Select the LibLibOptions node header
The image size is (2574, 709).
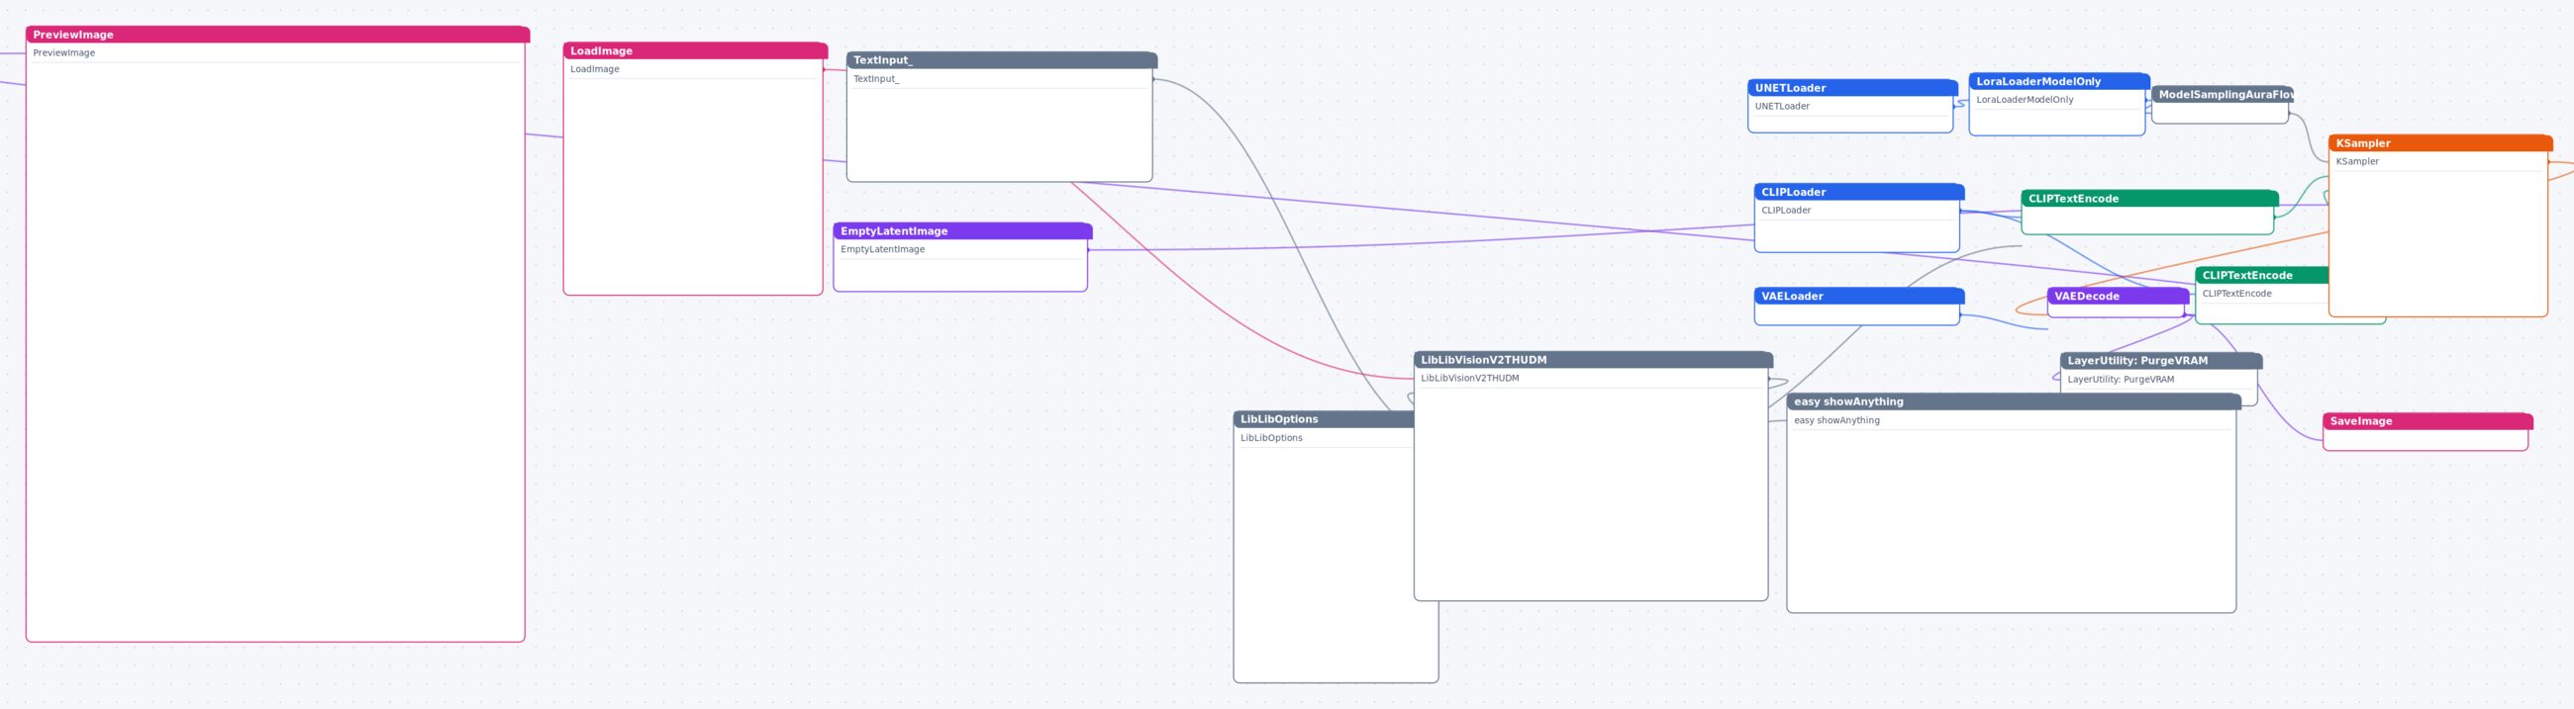[1324, 420]
